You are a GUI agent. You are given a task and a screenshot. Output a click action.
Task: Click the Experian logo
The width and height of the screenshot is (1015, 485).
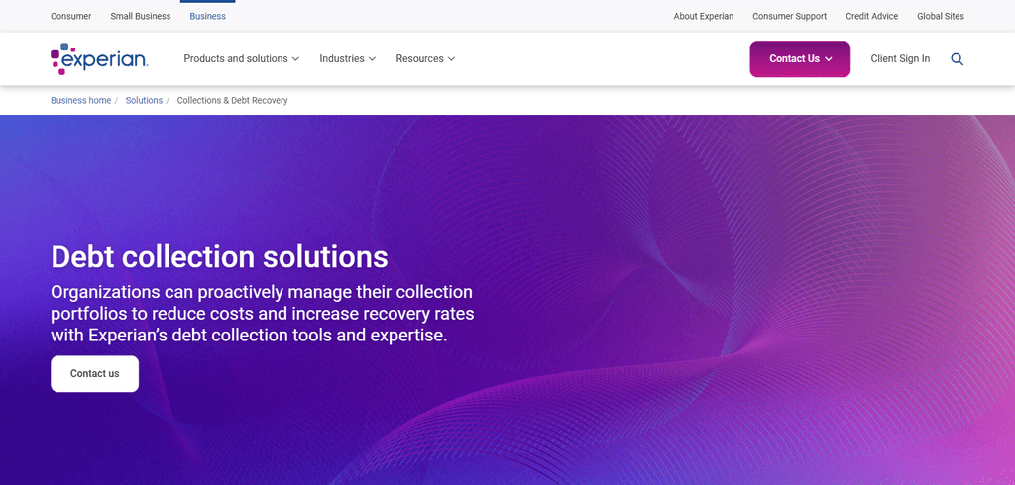(99, 58)
